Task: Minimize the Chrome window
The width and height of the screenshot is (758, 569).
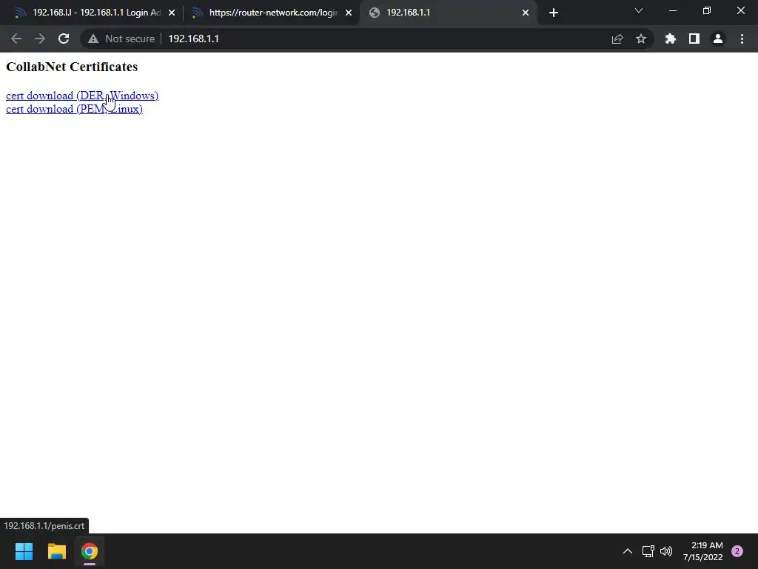Action: tap(672, 10)
